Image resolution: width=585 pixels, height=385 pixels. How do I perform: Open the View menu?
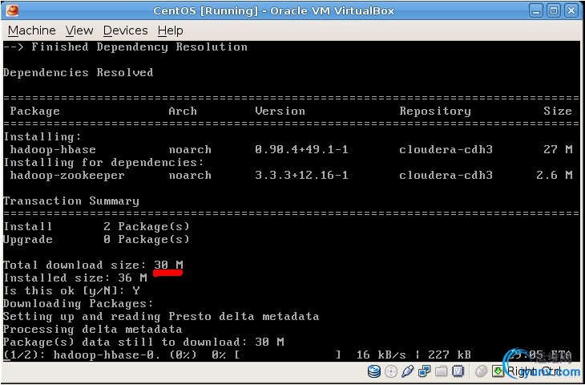(x=79, y=30)
